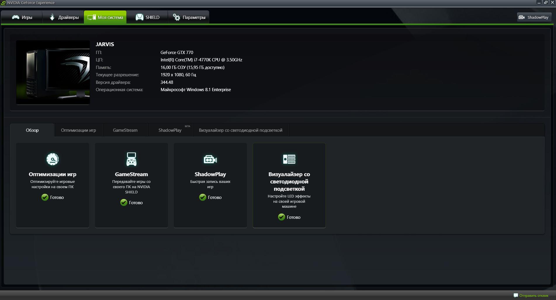Click the SHIELD device icon on tab
This screenshot has width=556, height=300.
(139, 17)
